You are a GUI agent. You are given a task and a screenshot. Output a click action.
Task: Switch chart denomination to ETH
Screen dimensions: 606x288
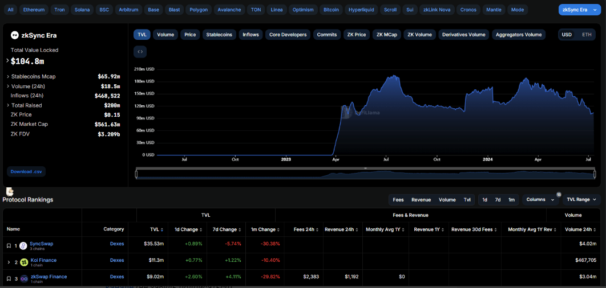click(586, 35)
